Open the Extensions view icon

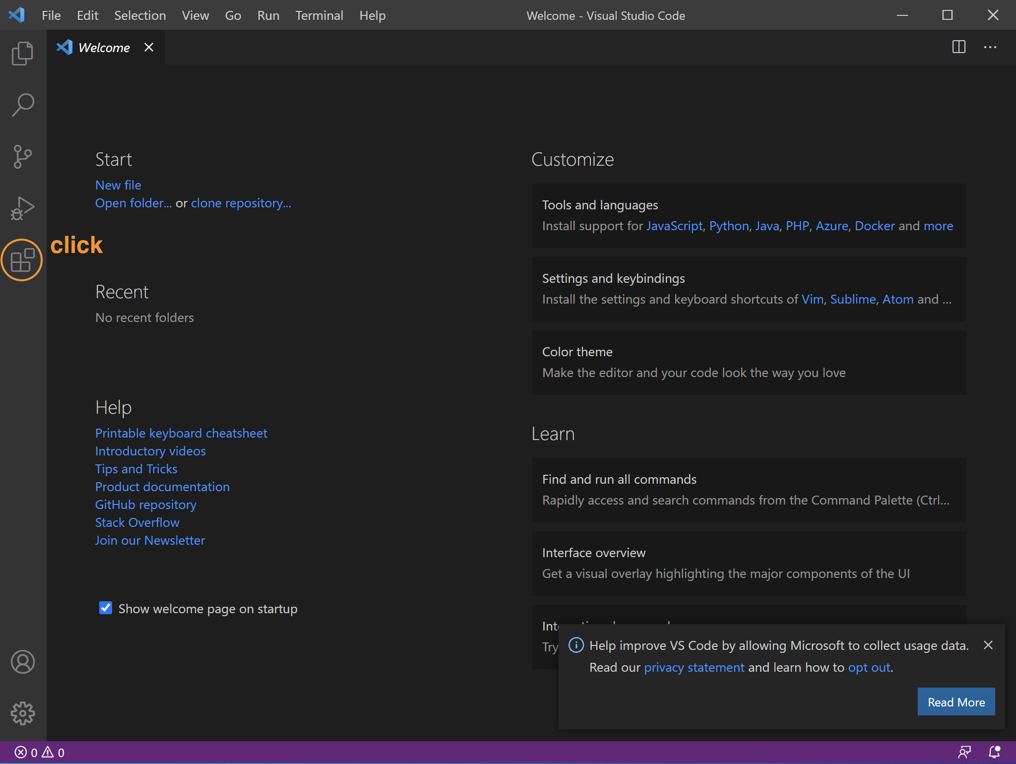[22, 260]
